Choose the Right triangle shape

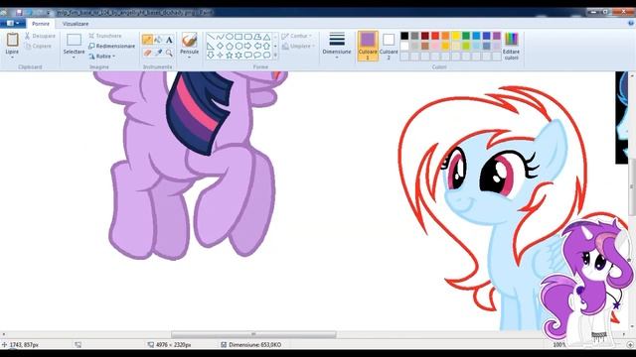pos(211,46)
